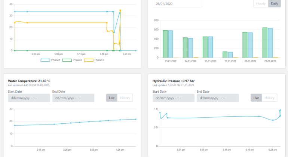Select Live mode for Hydraulic Pressure

pos(256,98)
